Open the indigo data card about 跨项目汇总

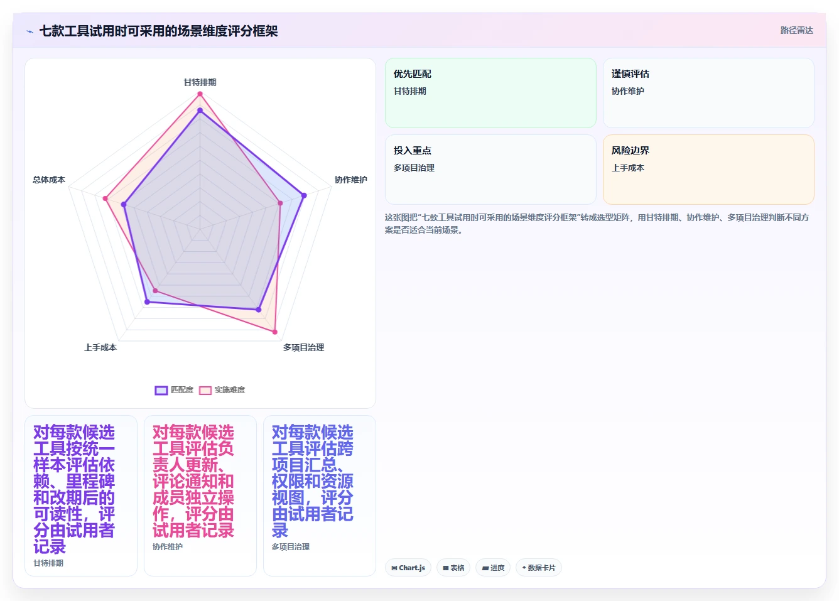tap(320, 495)
